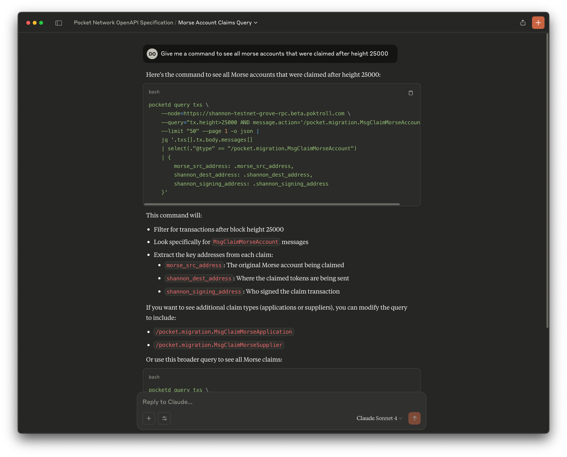Click the share conversation icon
This screenshot has width=567, height=457.
click(523, 22)
